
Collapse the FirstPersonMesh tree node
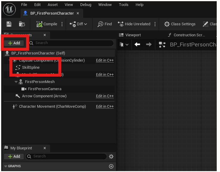coord(16,82)
